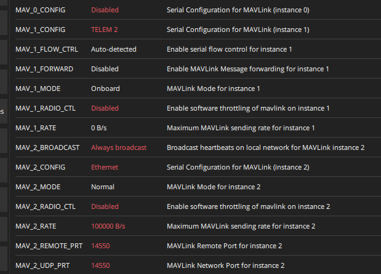This screenshot has height=274, width=381.
Task: Click the MAV_1_RADIO_CTL Disabled value
Action: coord(105,108)
